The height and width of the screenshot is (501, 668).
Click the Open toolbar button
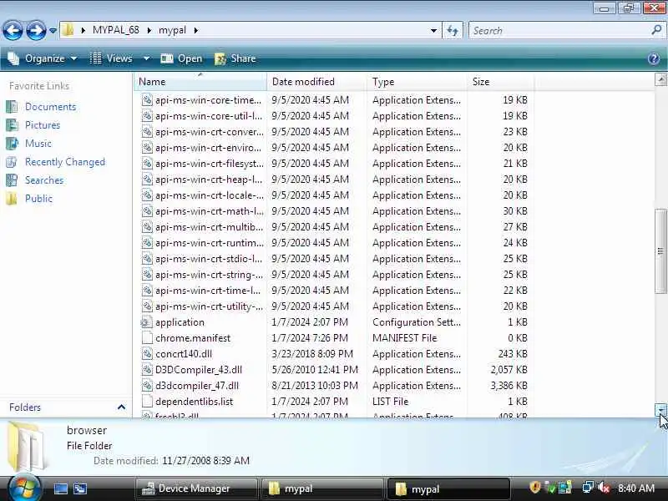pos(181,58)
